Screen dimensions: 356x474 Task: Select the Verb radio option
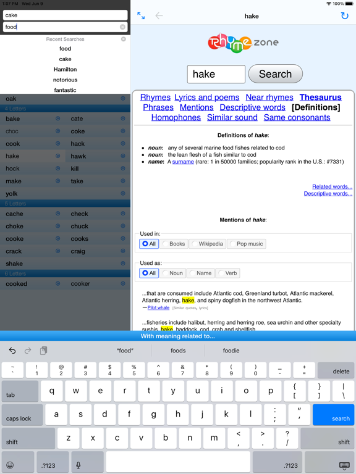pos(228,273)
